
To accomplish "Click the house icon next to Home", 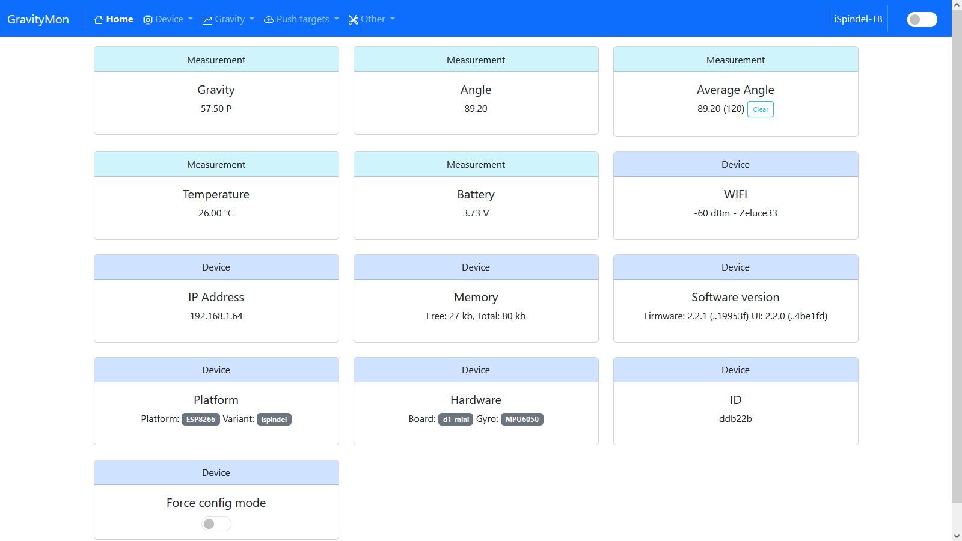I will tap(99, 20).
